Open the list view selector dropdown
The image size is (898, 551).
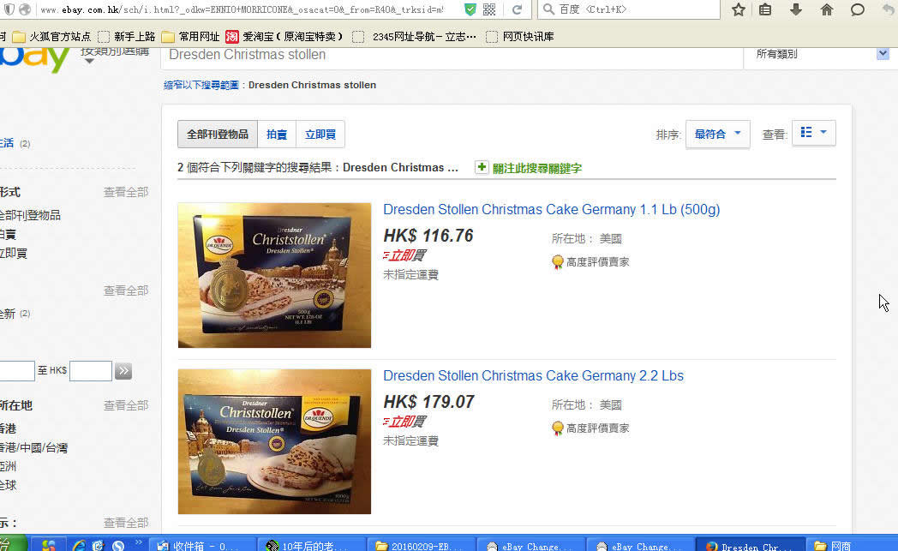point(813,133)
